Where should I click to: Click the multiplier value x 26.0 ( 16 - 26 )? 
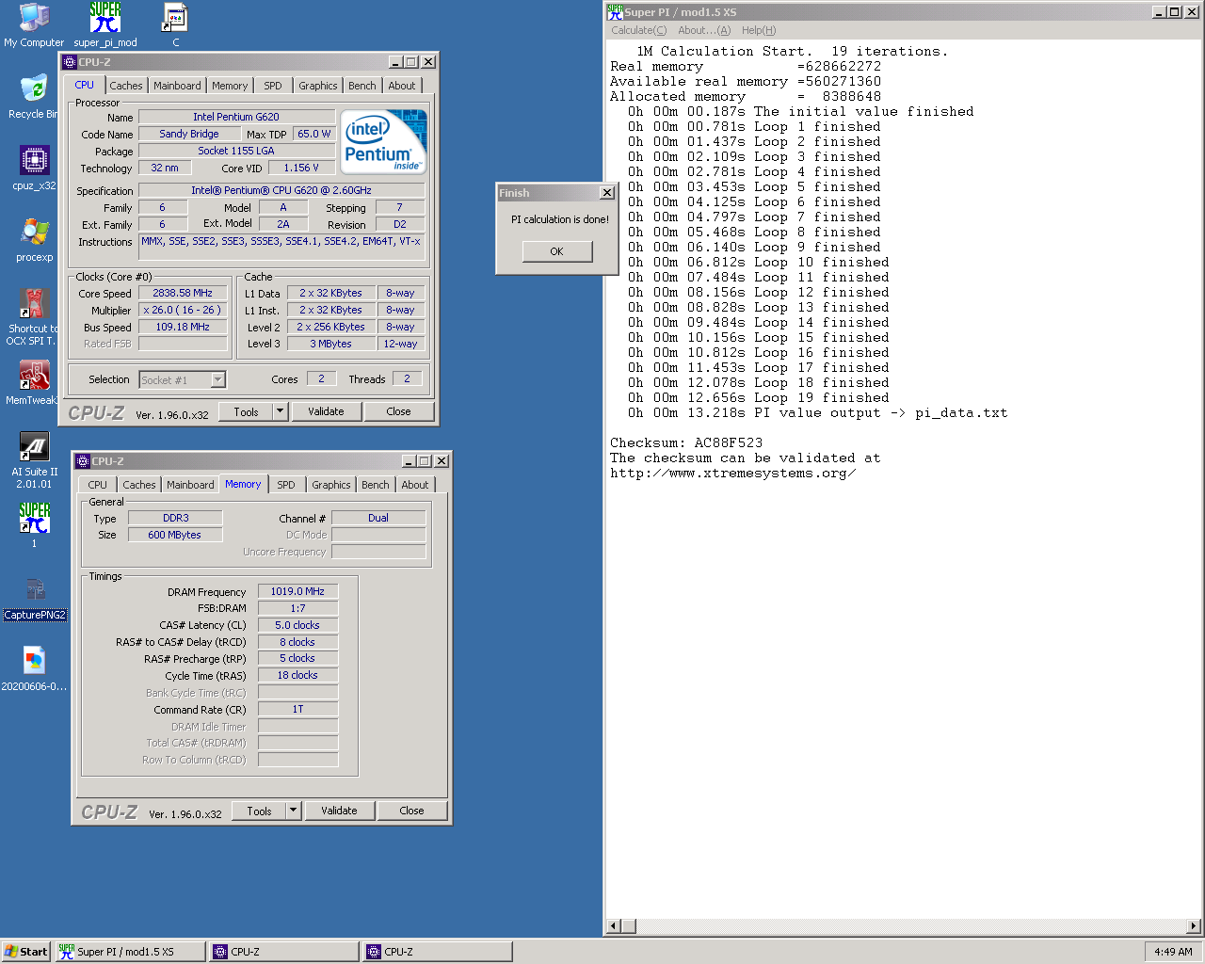pos(183,310)
